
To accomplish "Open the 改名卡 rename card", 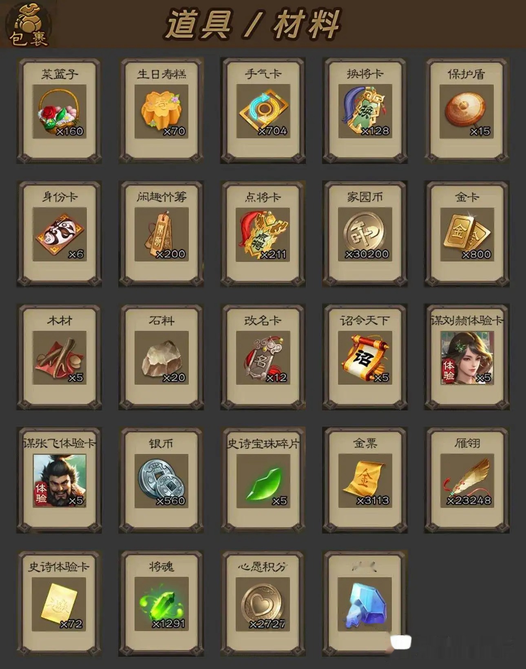I will (x=263, y=358).
